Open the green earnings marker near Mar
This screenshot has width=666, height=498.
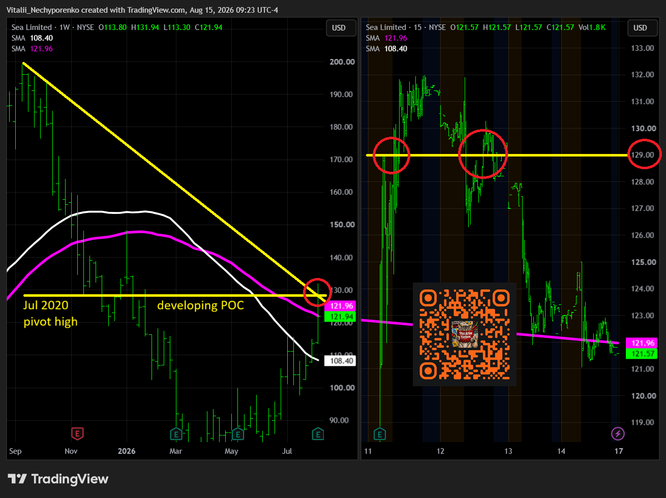point(175,433)
